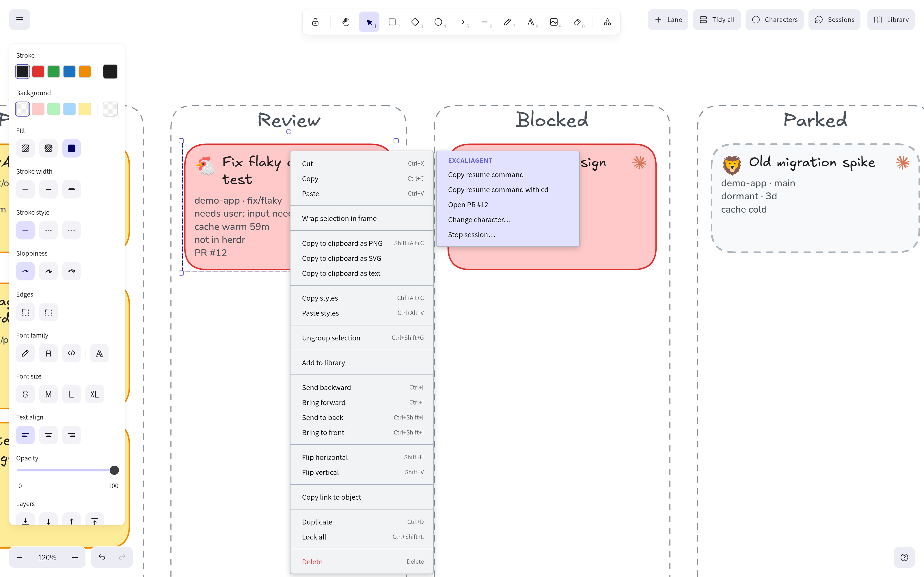
Task: Select the Line tool
Action: click(485, 22)
